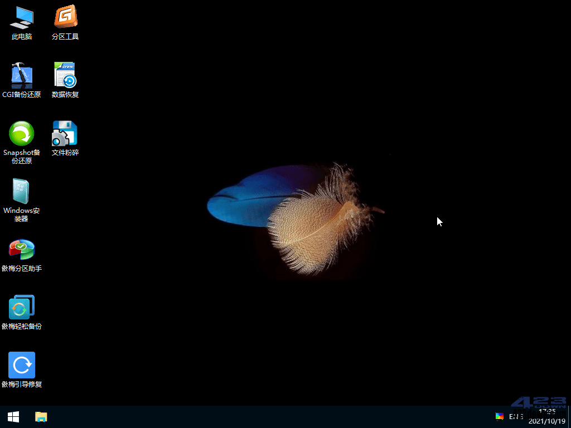Click the taskbar clock showing 2021/10/19
Viewport: 571px width, 428px height.
point(546,416)
